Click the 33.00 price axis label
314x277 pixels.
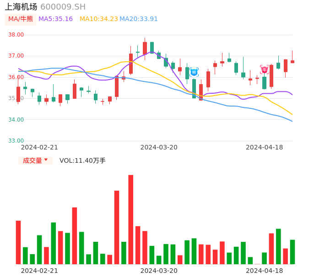coord(16,141)
